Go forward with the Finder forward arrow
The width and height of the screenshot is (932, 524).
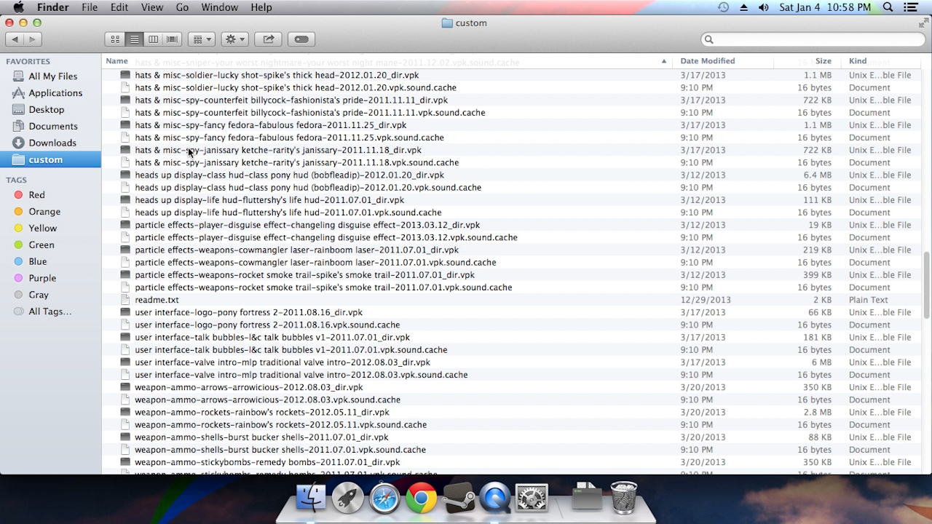point(33,39)
